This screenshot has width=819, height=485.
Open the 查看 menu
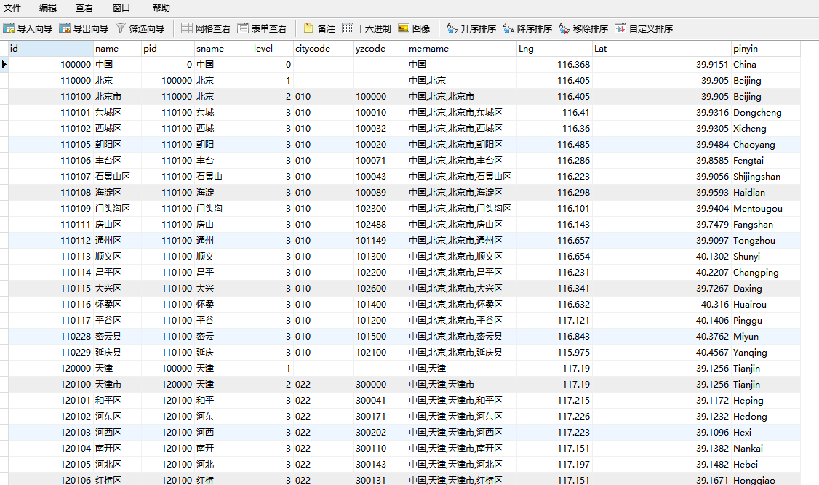click(x=84, y=8)
